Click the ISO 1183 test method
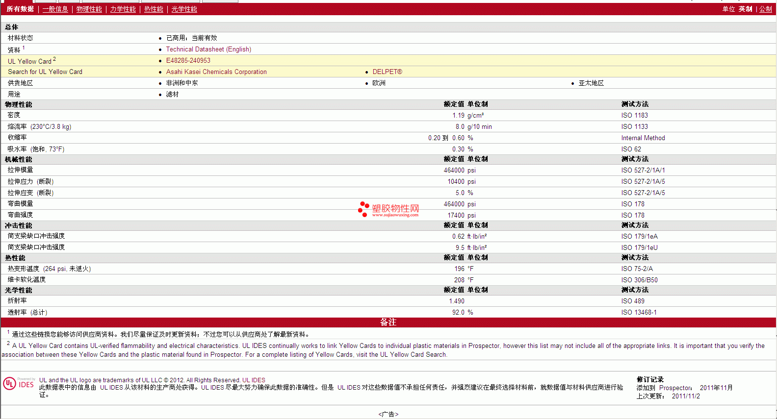777x419 pixels. 635,116
